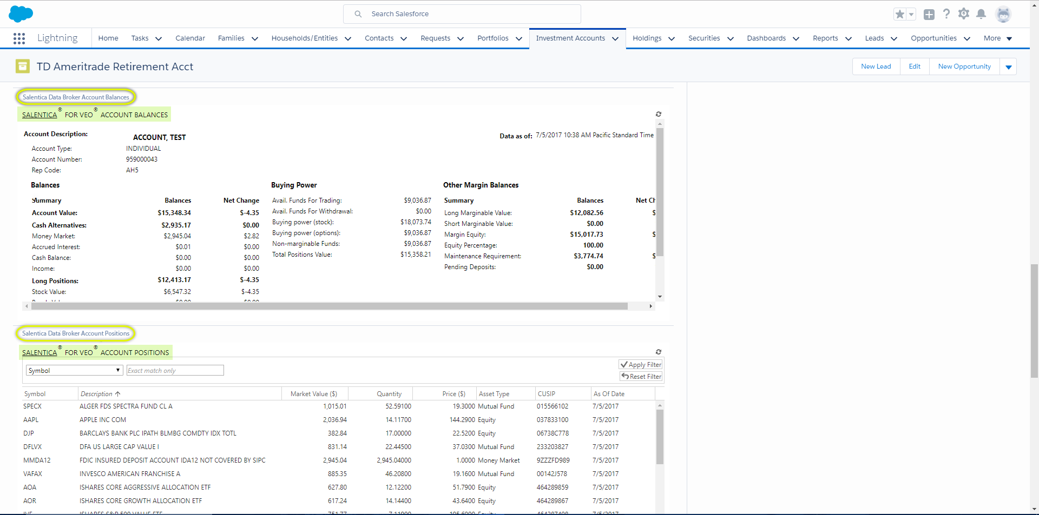
Task: Select the SPECX symbol cell
Action: click(32, 406)
